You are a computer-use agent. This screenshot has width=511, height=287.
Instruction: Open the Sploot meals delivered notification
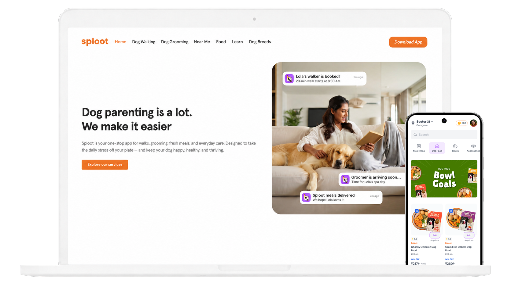click(341, 197)
